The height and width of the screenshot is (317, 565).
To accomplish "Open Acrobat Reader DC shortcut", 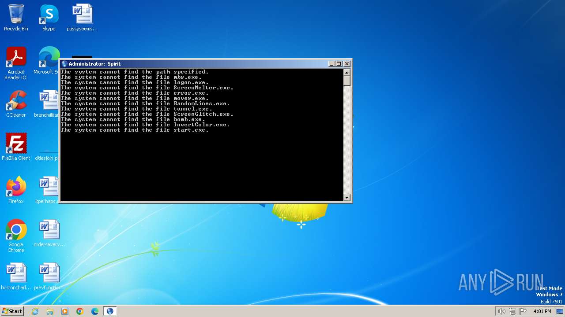I will coord(16,63).
